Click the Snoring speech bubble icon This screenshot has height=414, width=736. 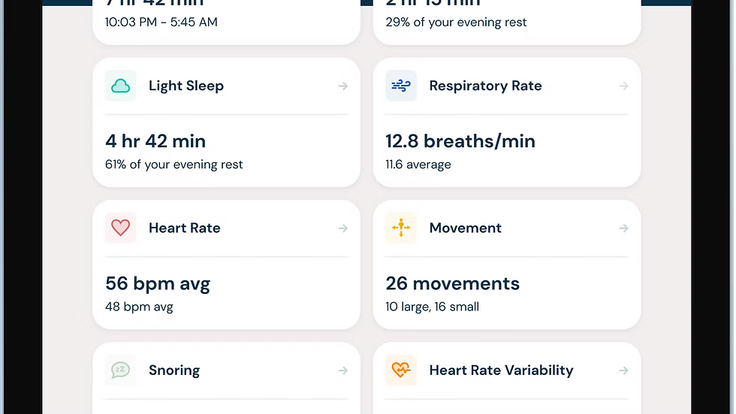coord(121,370)
